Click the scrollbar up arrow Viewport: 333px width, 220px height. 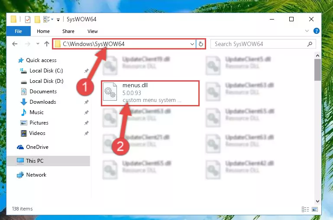tap(317, 56)
